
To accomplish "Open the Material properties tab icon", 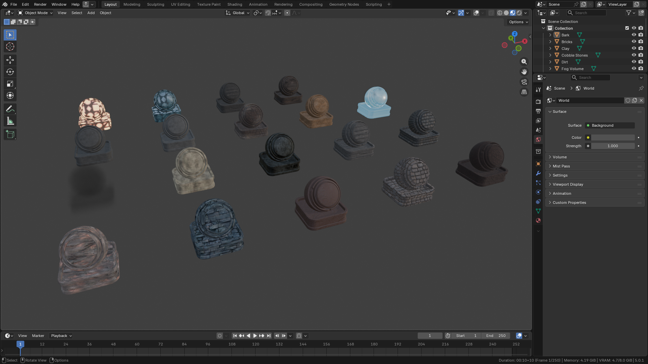I will coord(538,220).
